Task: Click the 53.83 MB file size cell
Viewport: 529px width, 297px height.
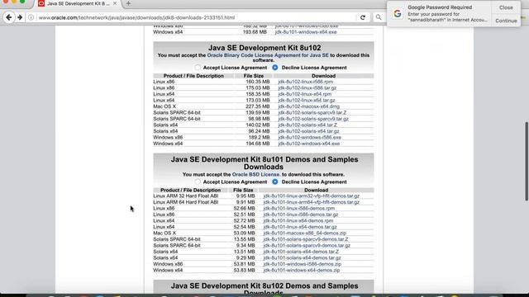Action: point(244,270)
